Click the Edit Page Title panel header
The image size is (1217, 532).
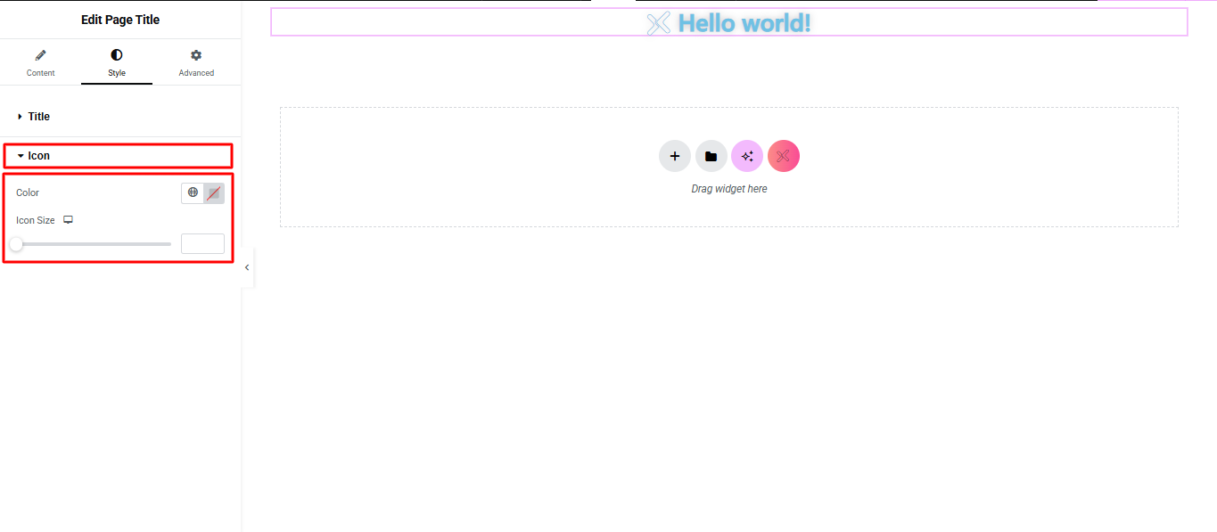120,20
